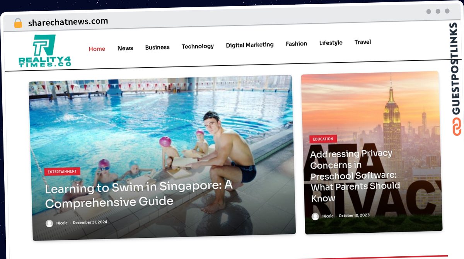Open the Technology menu item

tap(198, 46)
